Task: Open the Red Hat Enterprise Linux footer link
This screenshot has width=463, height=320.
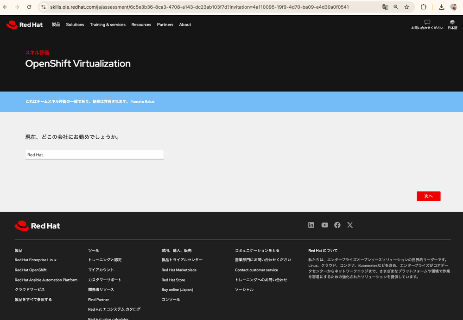Action: pyautogui.click(x=36, y=260)
